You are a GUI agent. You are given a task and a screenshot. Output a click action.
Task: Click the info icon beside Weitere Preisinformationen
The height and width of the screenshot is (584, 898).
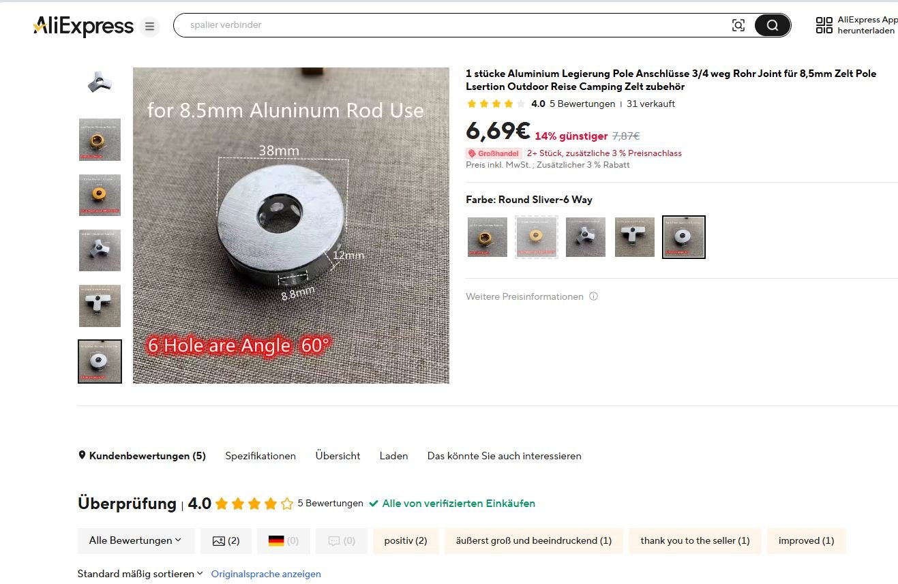click(593, 296)
